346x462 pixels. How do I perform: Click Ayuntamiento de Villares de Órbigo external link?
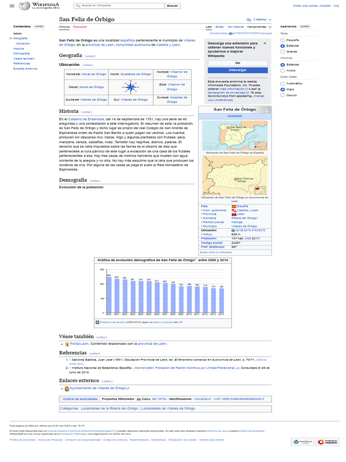99,388
